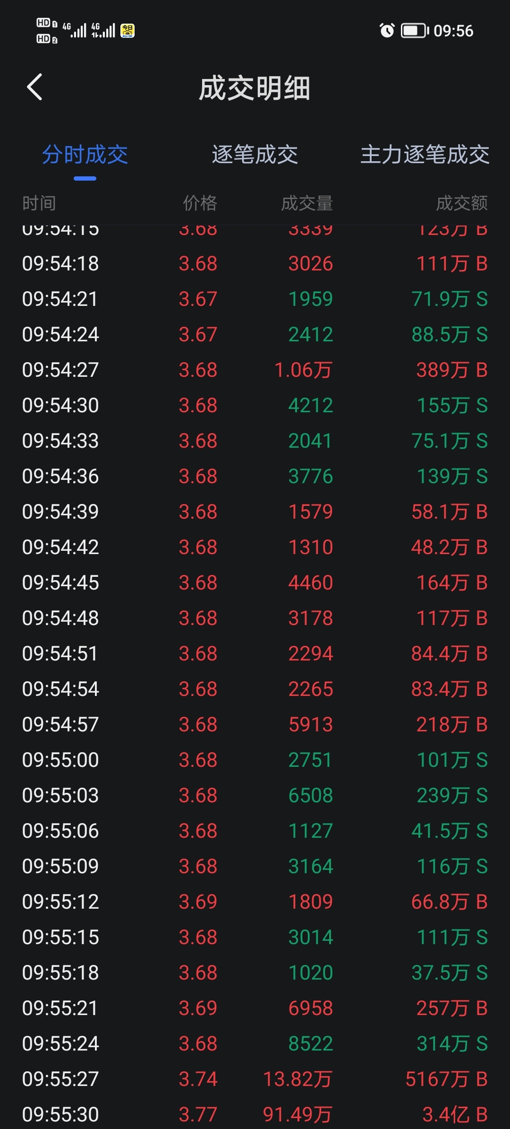
Task: Tap the 成交额 column header
Action: pyautogui.click(x=462, y=203)
